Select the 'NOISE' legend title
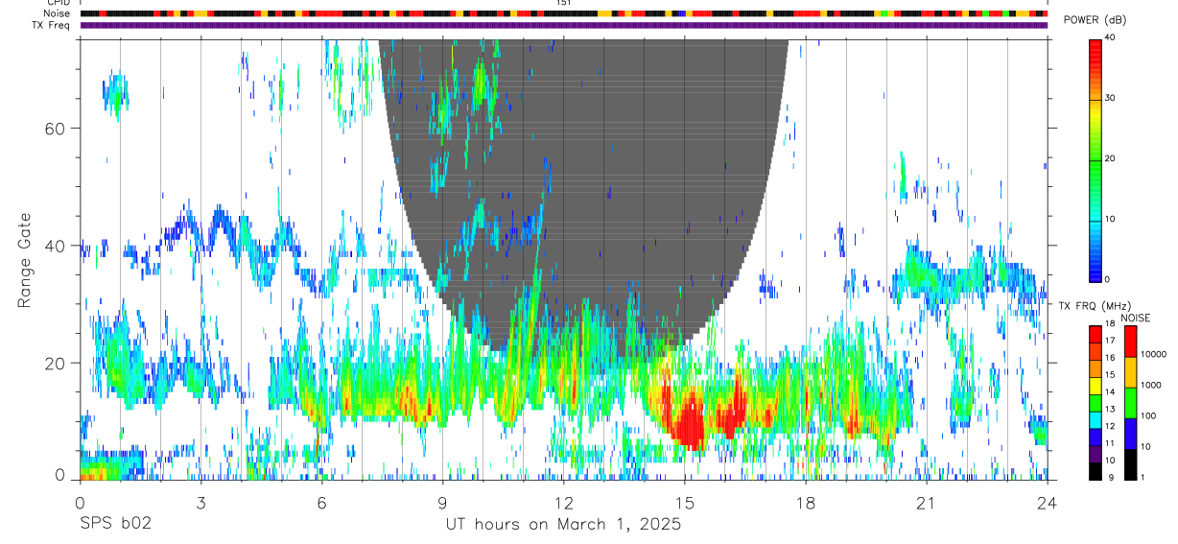1178x544 pixels. [x=1134, y=318]
